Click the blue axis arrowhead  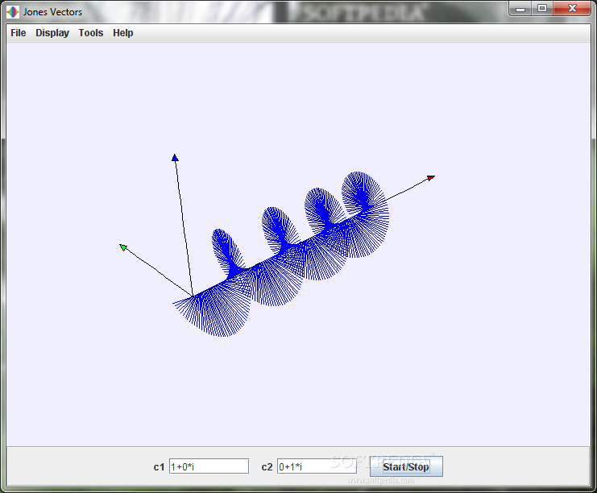[x=175, y=158]
